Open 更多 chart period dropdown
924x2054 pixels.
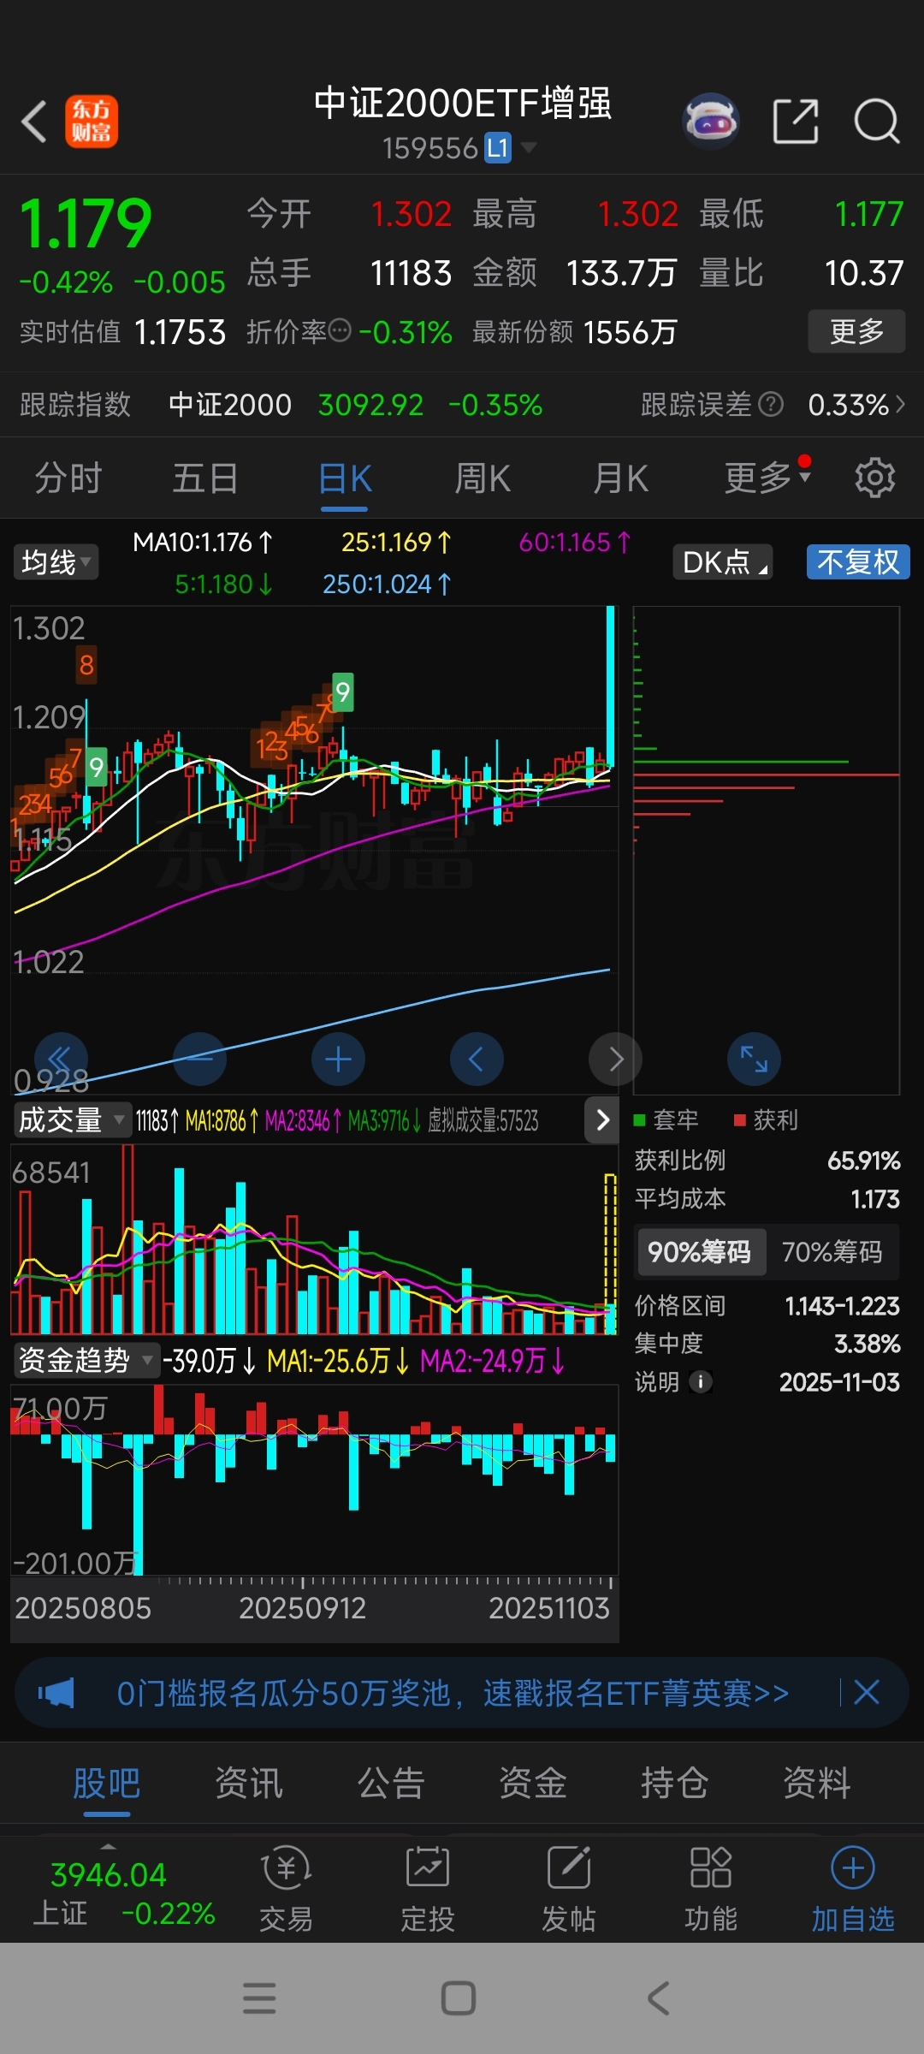click(x=767, y=478)
